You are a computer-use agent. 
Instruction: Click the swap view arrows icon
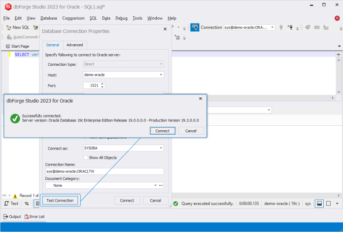pyautogui.click(x=27, y=203)
